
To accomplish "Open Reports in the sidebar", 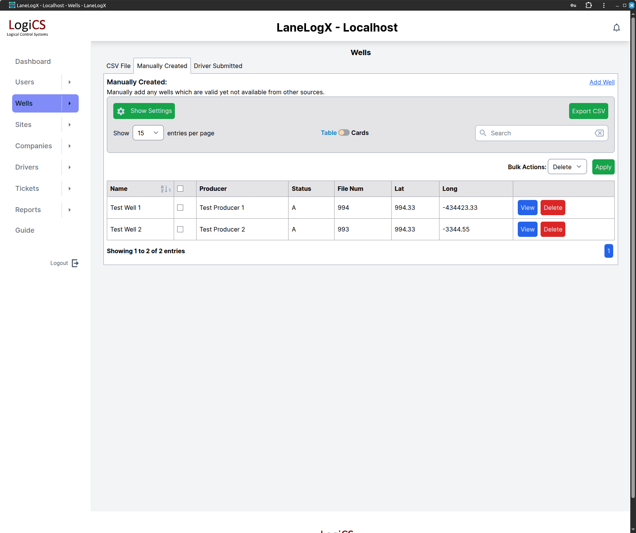I will click(x=28, y=210).
